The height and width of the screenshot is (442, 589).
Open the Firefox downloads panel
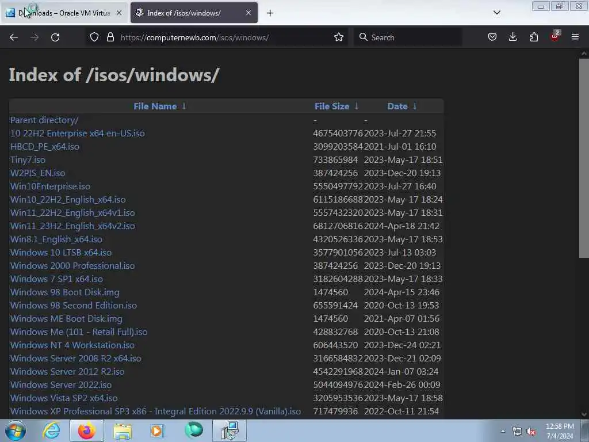[x=512, y=37]
